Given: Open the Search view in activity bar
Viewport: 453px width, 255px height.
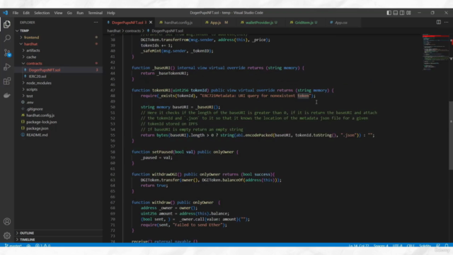Looking at the screenshot, I should [7, 38].
